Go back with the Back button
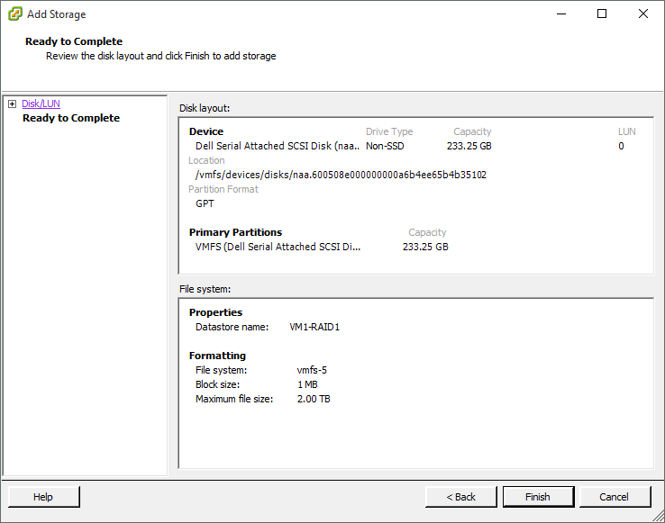The height and width of the screenshot is (523, 665). click(x=461, y=497)
